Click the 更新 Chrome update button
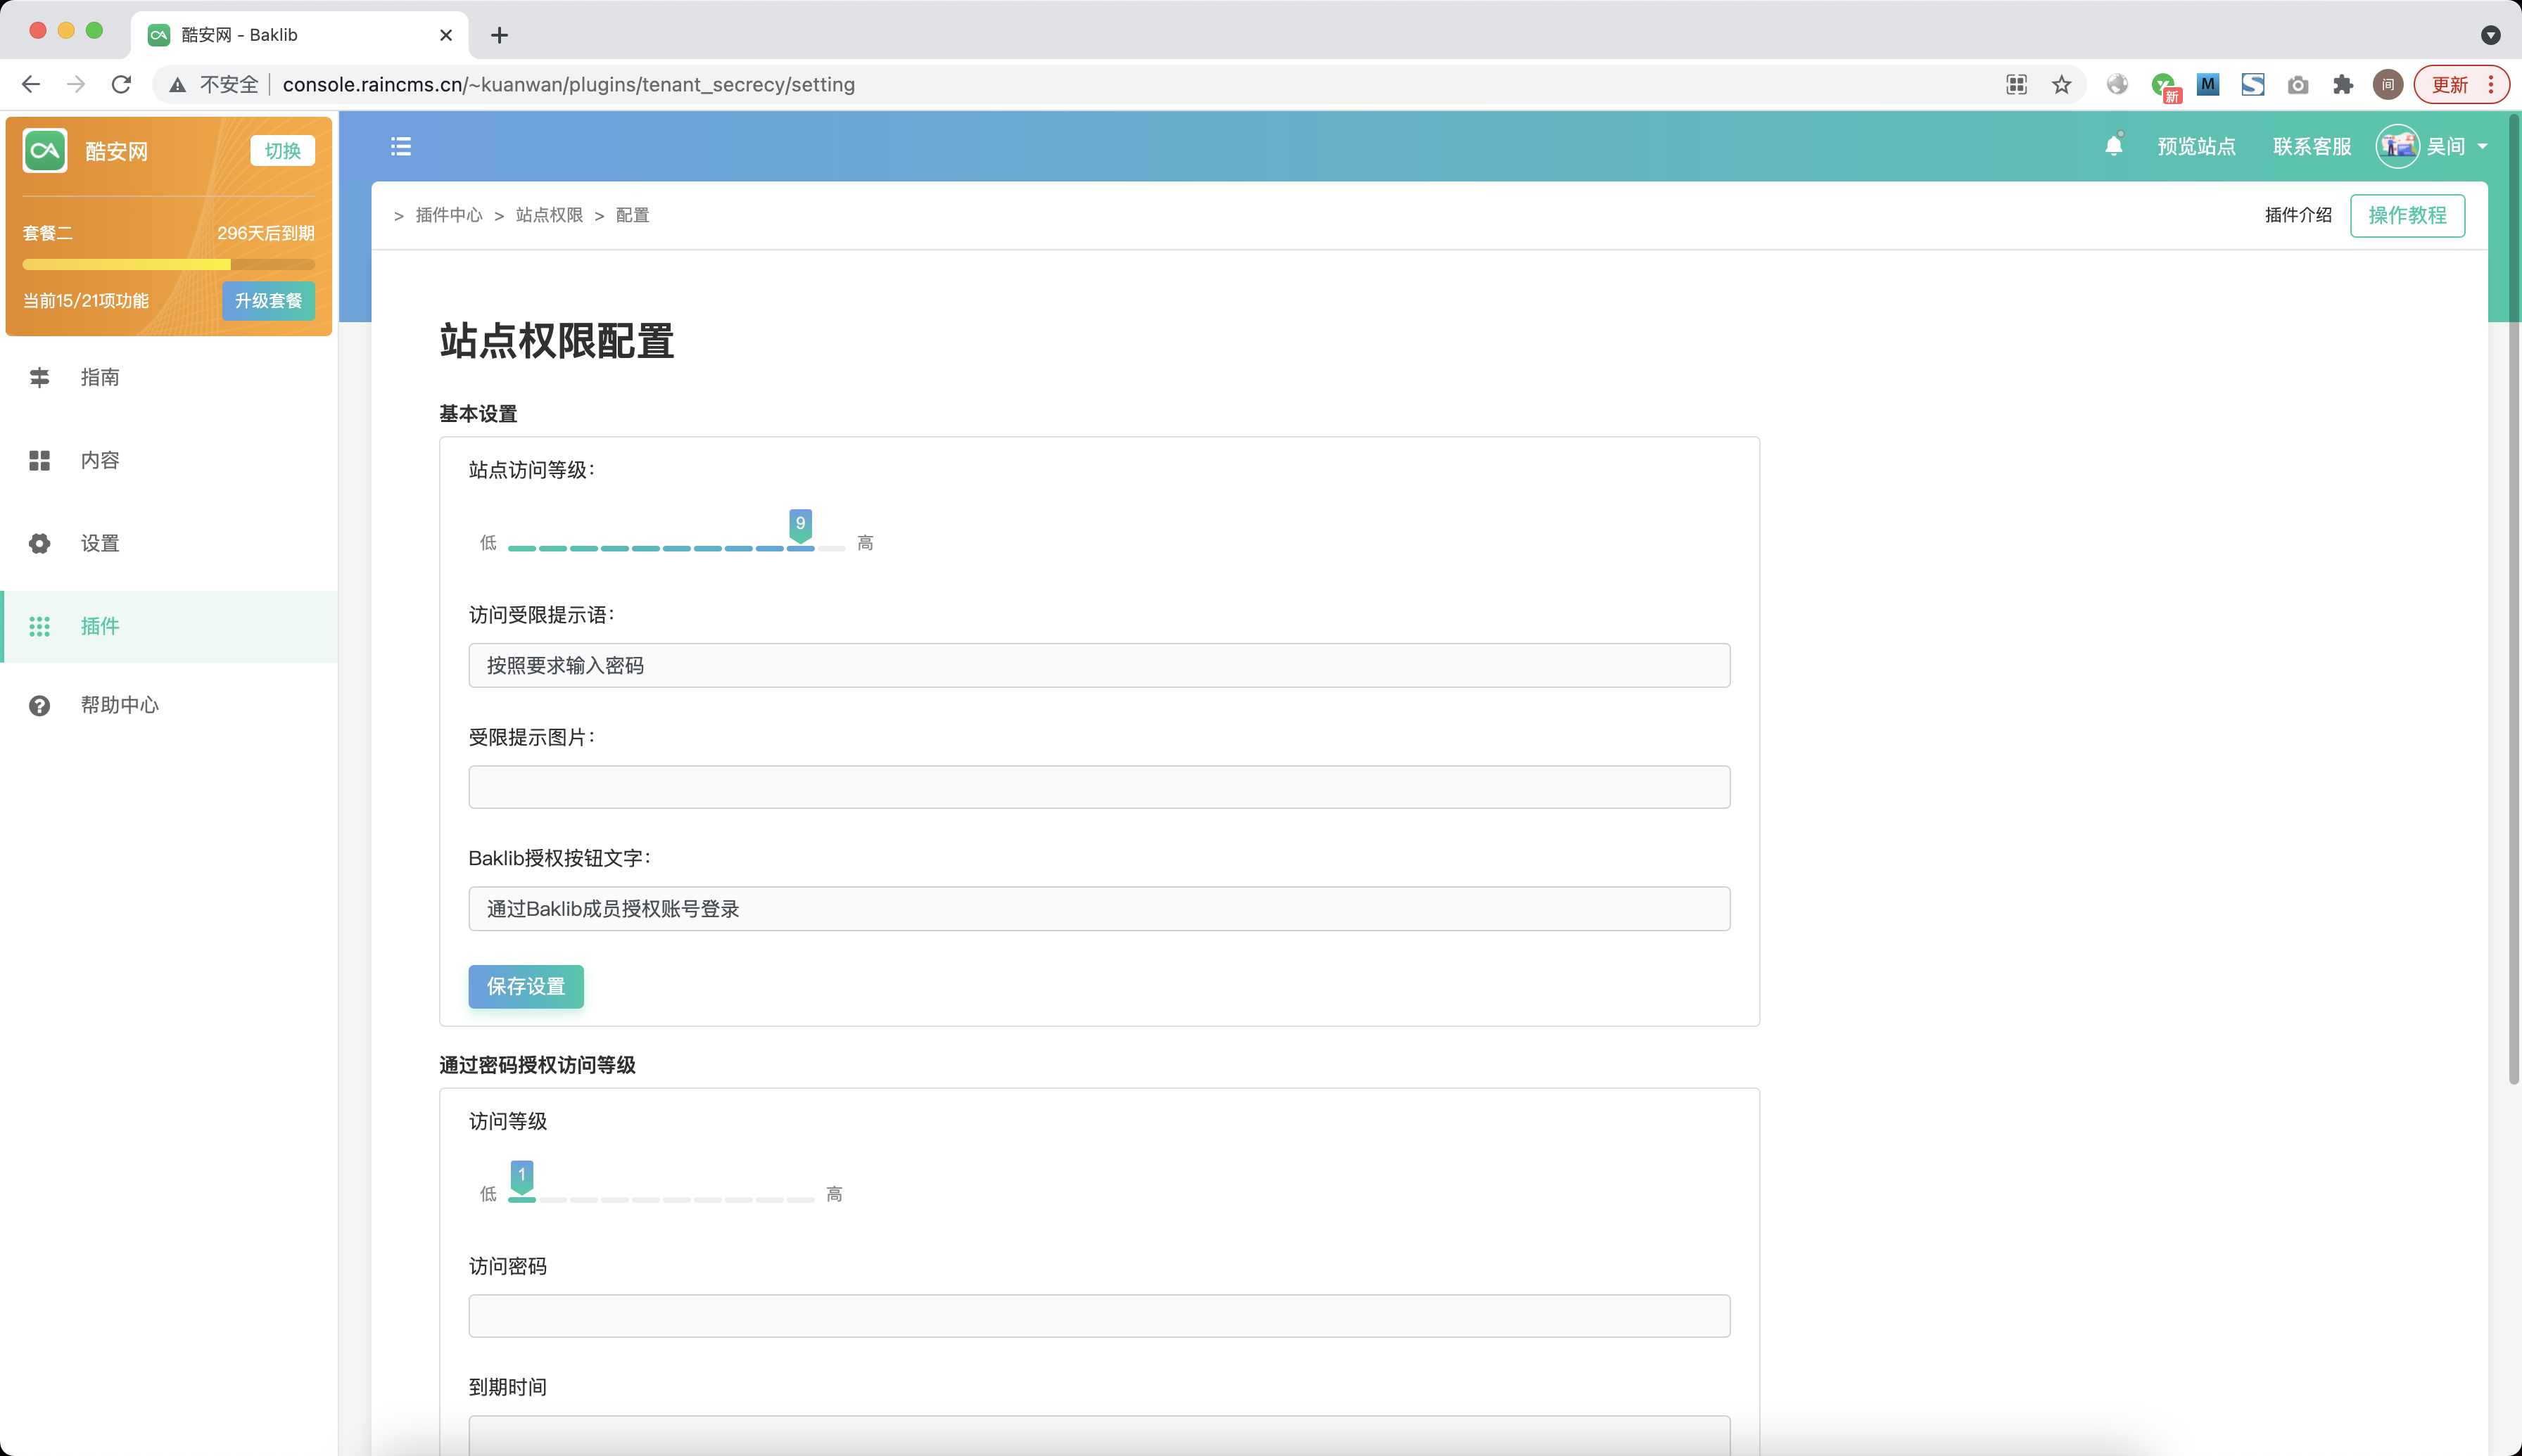 tap(2461, 84)
